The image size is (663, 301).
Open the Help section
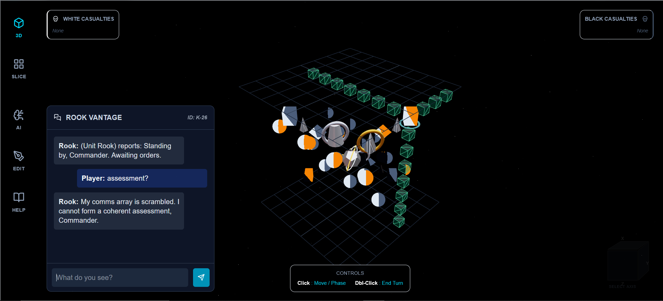[x=19, y=202]
